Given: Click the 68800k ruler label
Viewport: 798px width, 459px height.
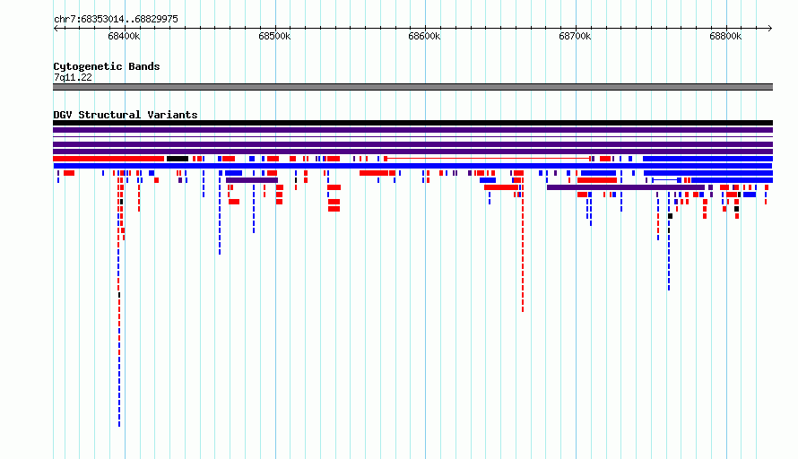Looking at the screenshot, I should point(725,36).
